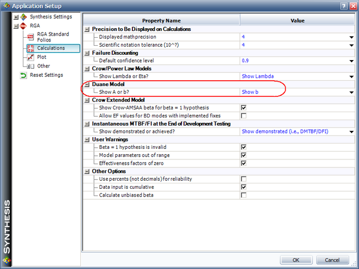
Task: Click the Calculations beta-eta icon
Action: pos(30,48)
